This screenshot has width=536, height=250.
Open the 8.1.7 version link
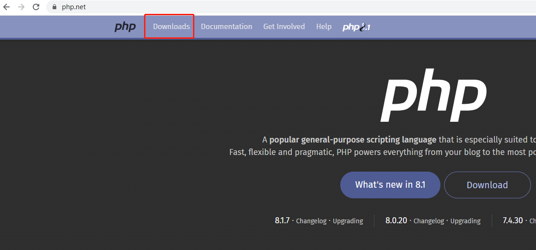point(282,220)
